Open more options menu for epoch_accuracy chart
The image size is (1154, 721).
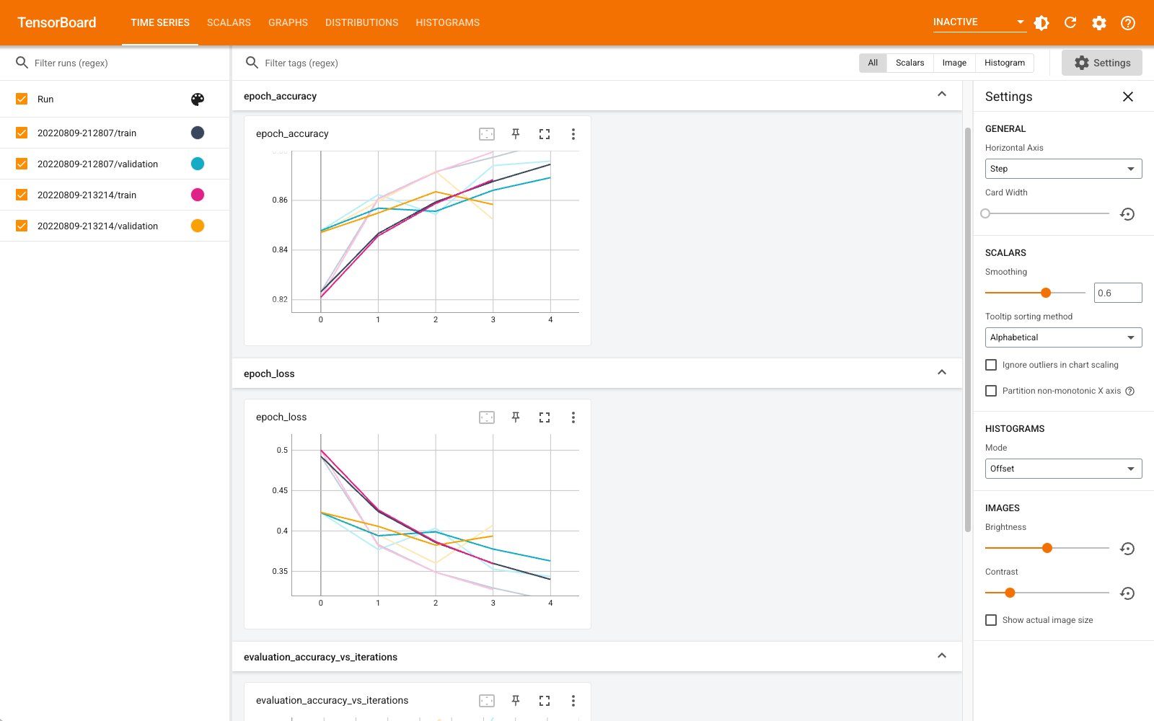pyautogui.click(x=573, y=134)
